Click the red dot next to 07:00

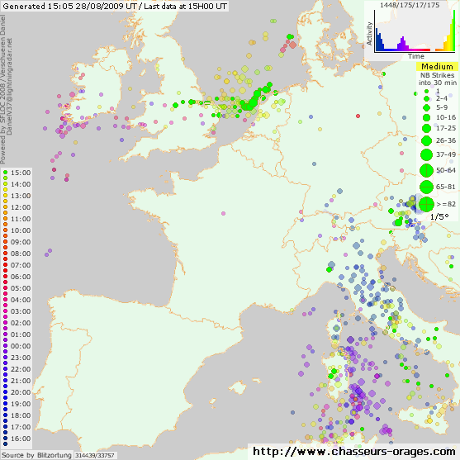[x=5, y=265]
